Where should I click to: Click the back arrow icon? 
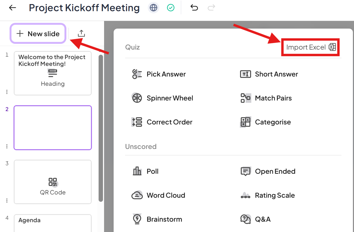[13, 8]
